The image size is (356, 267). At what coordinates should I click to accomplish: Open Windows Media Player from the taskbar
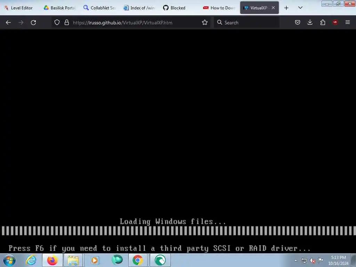(95, 260)
